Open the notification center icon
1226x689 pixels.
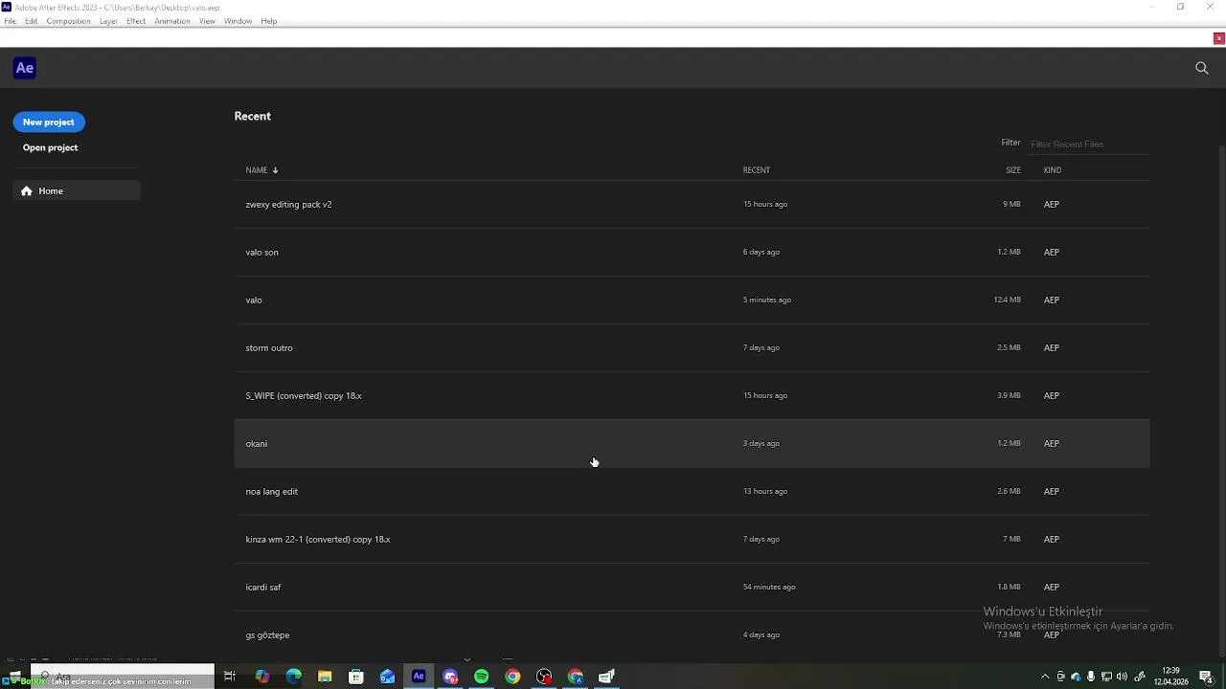coord(1206,677)
